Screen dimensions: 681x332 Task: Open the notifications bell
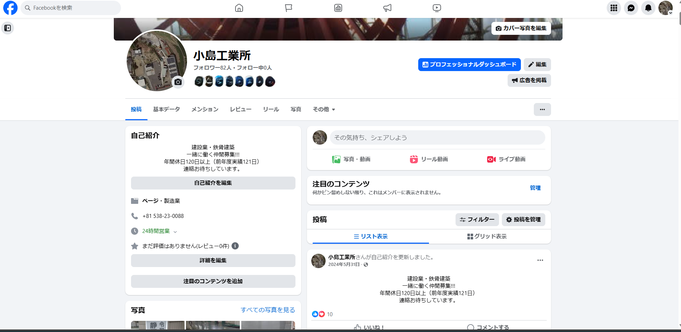(x=648, y=8)
